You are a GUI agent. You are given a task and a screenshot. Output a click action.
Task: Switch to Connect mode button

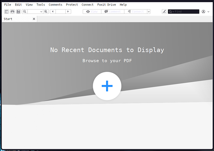136,11
